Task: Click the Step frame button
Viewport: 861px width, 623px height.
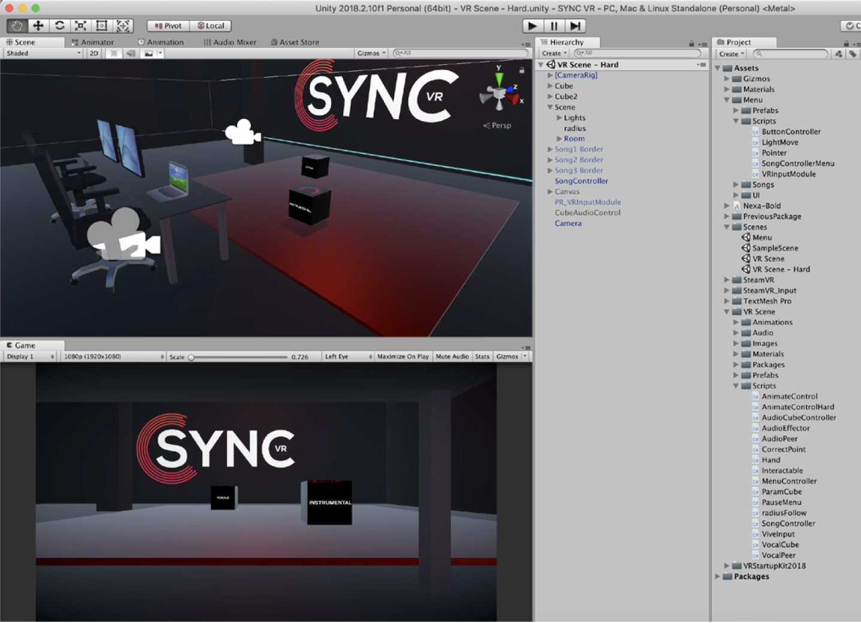Action: click(575, 26)
